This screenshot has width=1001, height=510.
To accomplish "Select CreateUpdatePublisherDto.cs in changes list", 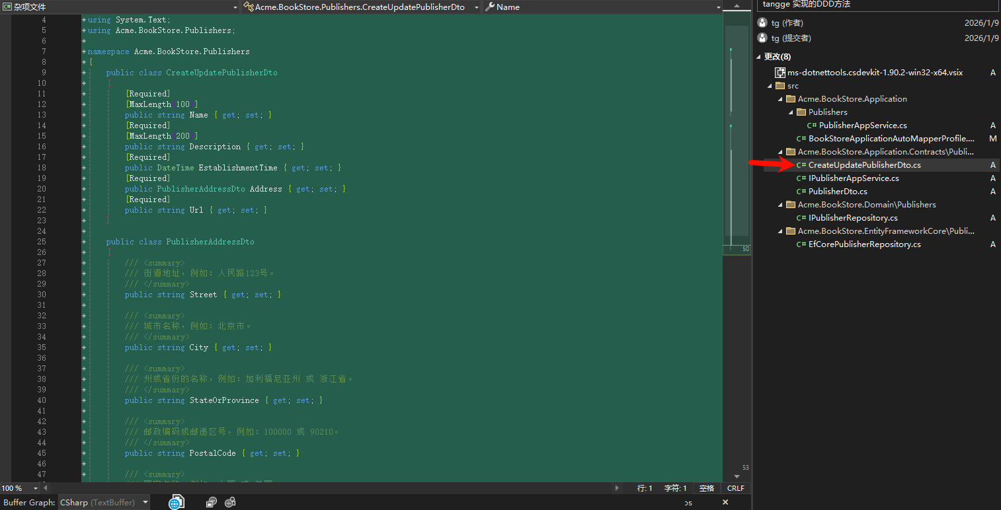I will pyautogui.click(x=865, y=165).
